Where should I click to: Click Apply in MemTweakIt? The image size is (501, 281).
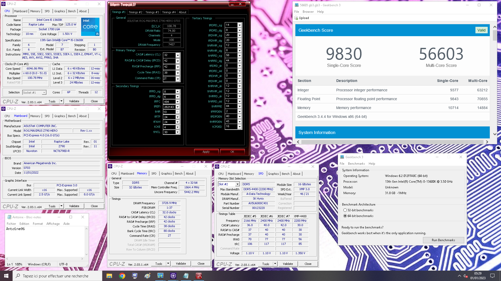[x=206, y=152]
